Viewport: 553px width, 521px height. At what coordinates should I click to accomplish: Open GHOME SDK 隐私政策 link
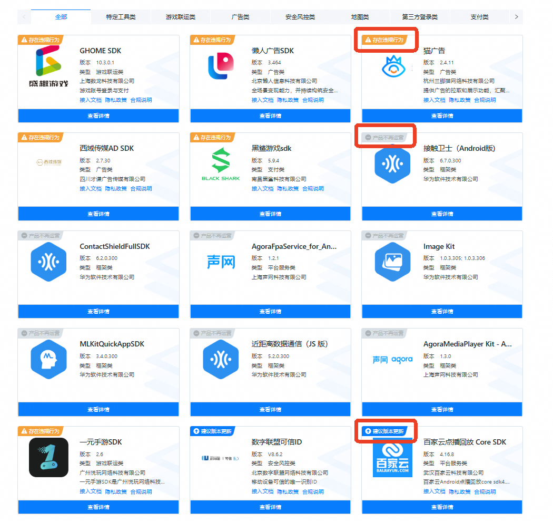[x=116, y=100]
